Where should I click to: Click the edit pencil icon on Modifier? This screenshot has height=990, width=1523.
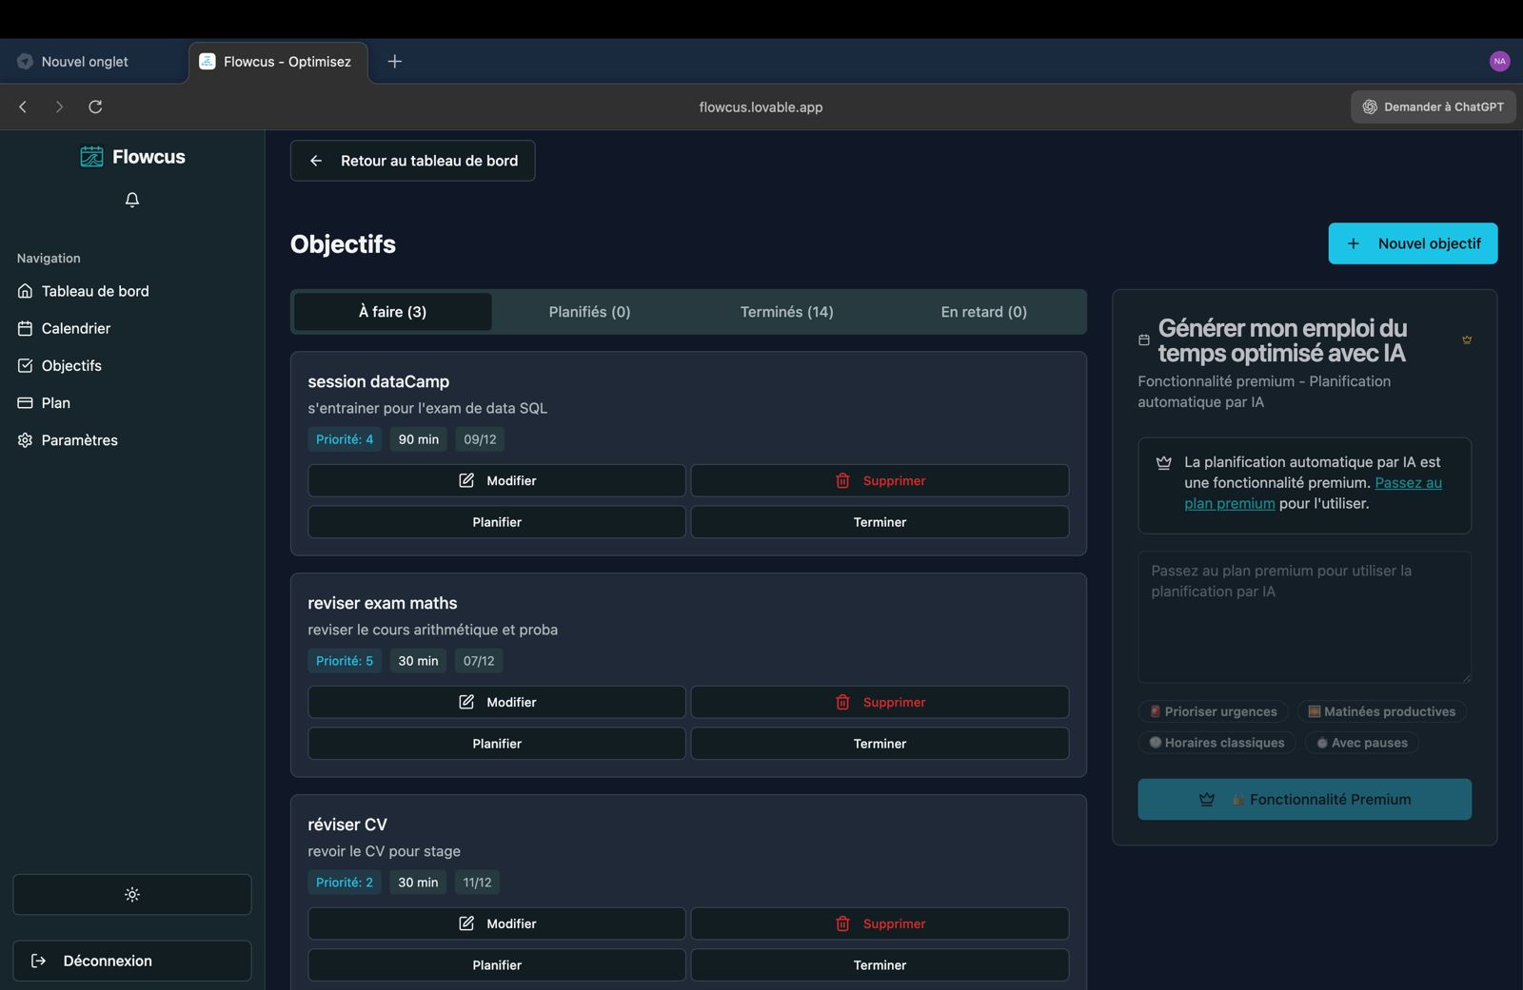point(466,480)
